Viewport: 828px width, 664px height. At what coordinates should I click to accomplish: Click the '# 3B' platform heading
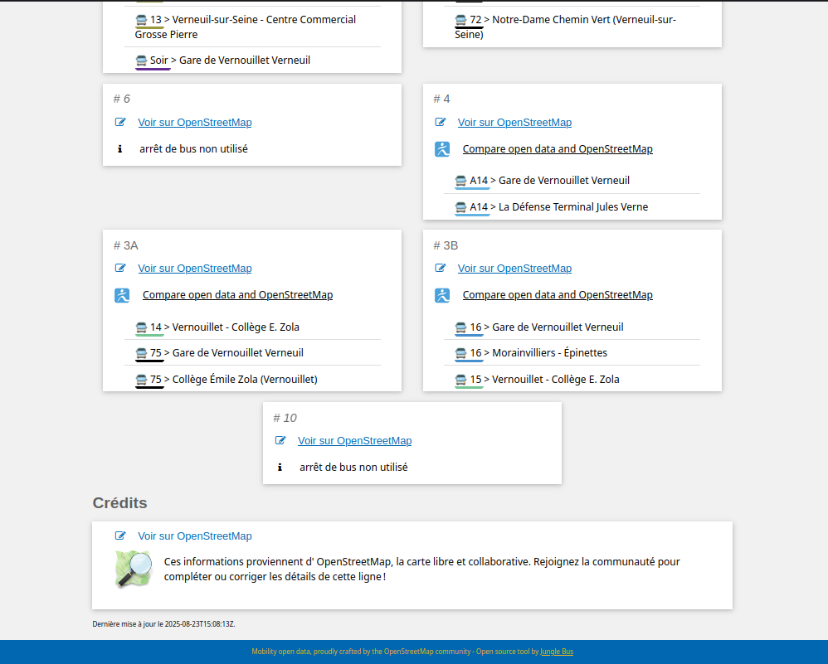446,245
